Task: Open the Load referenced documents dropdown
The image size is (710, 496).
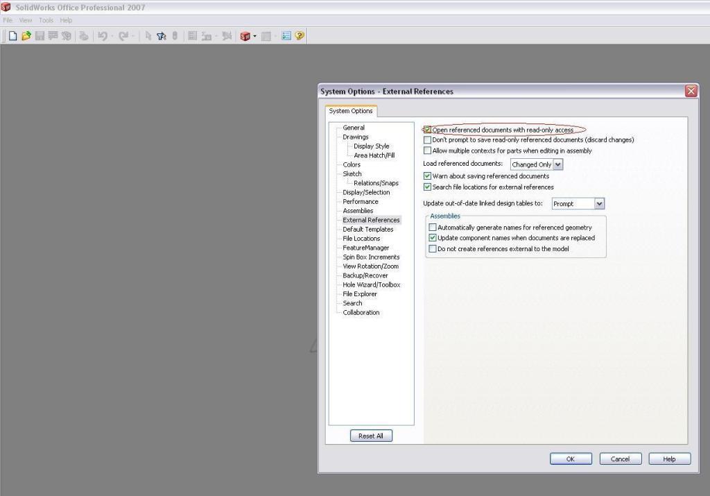Action: [x=537, y=164]
